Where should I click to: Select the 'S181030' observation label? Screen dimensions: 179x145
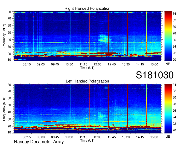155,75
